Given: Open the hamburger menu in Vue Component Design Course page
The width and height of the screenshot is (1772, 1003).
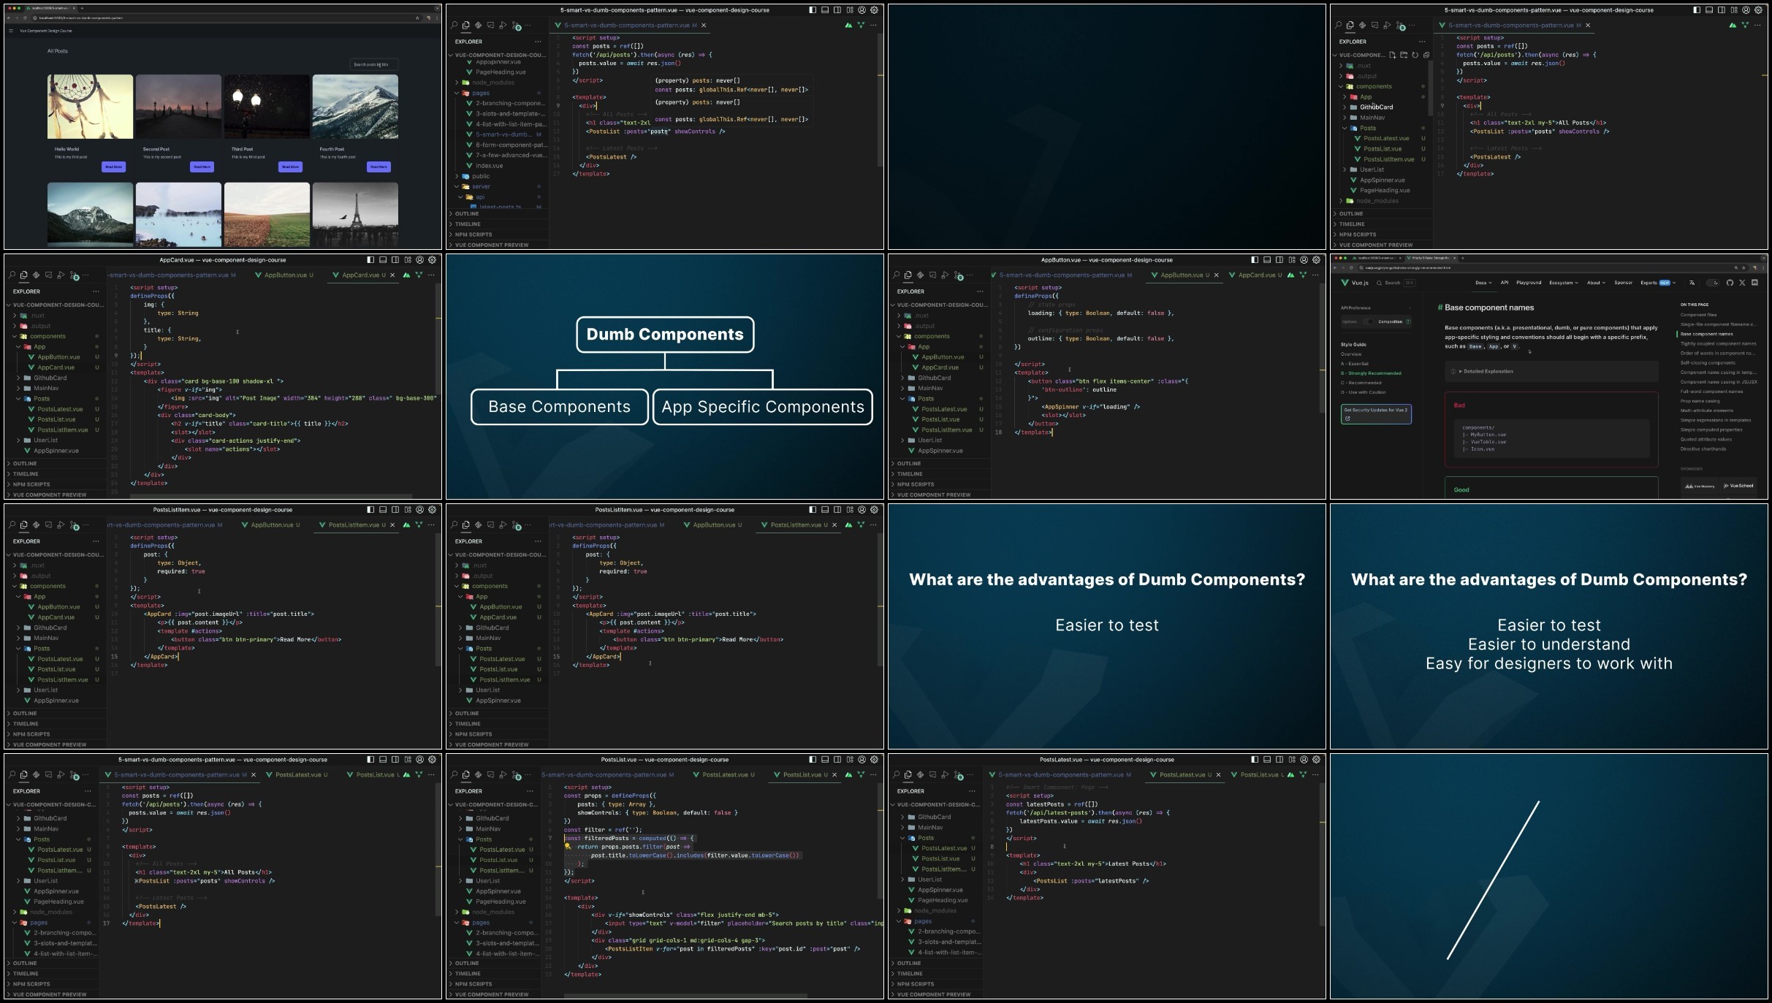Looking at the screenshot, I should point(11,31).
